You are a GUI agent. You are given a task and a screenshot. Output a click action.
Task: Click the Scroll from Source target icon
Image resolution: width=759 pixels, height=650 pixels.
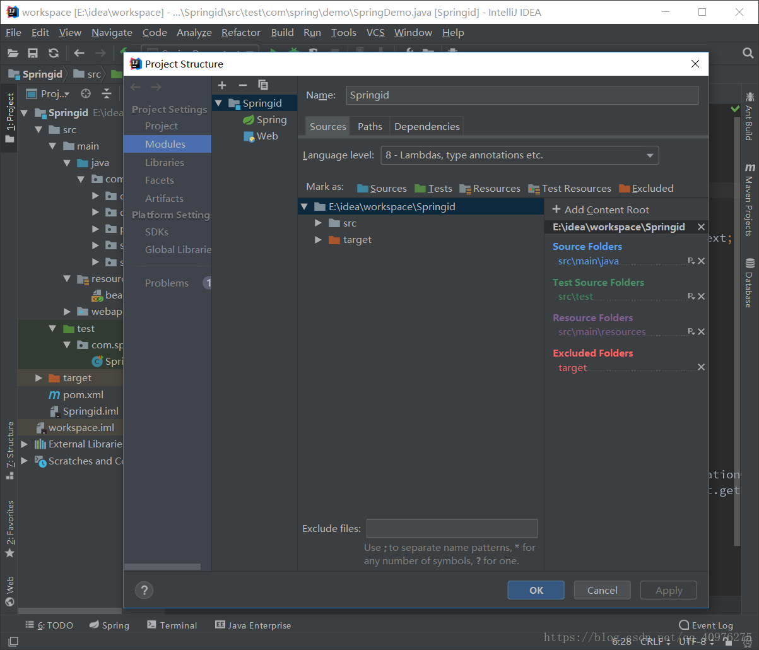point(86,93)
